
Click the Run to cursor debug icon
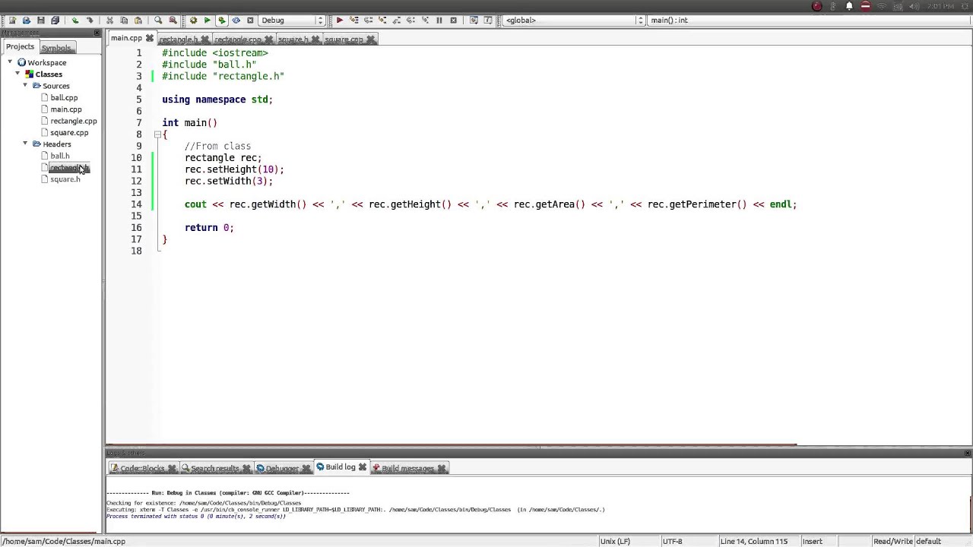354,21
